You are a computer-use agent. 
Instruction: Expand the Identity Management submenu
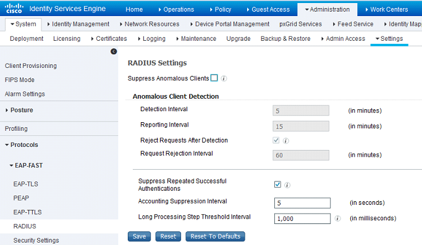click(x=78, y=24)
